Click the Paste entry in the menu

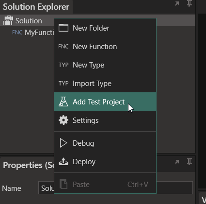tap(105, 184)
